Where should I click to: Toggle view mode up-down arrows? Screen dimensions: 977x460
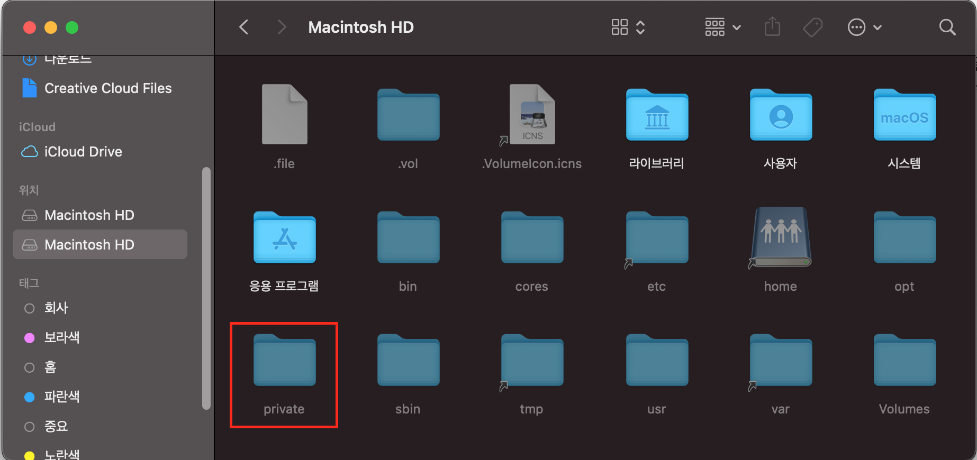click(x=640, y=27)
